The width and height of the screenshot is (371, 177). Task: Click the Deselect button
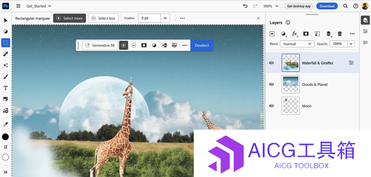click(x=202, y=45)
